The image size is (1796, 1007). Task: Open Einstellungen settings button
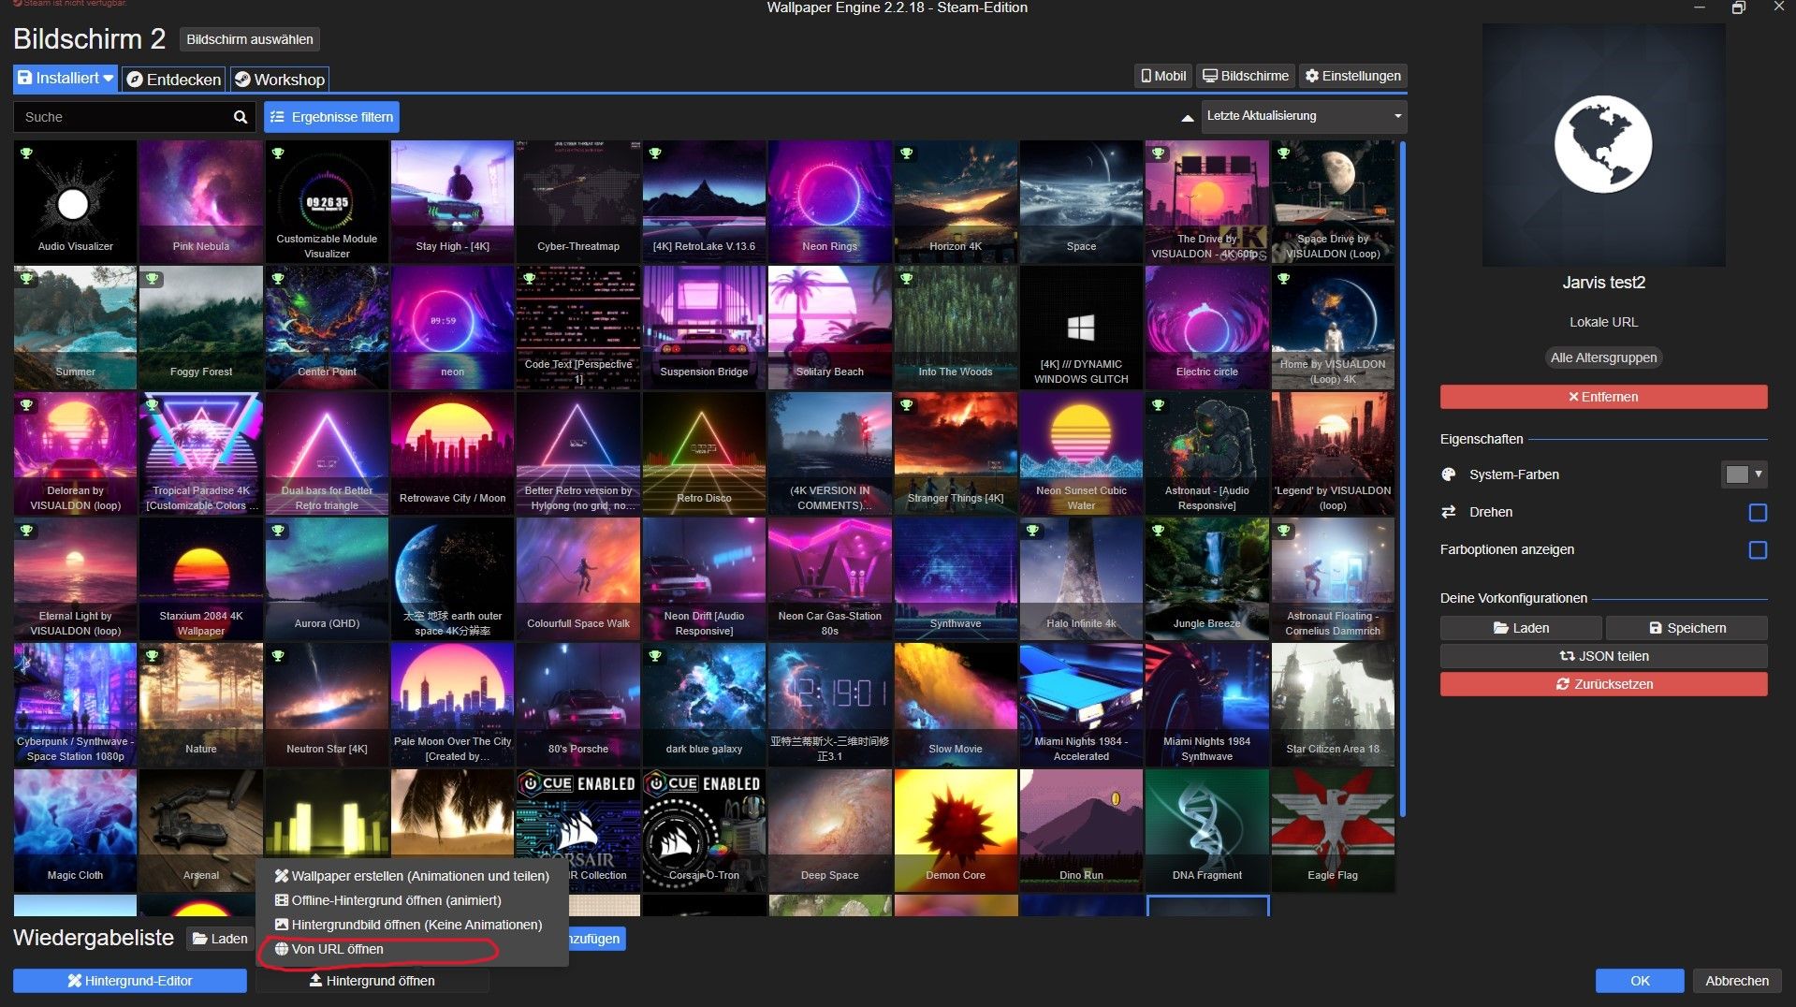point(1352,76)
